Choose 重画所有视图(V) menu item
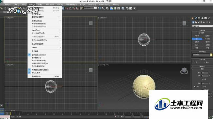213x119 pixels. 44,17
